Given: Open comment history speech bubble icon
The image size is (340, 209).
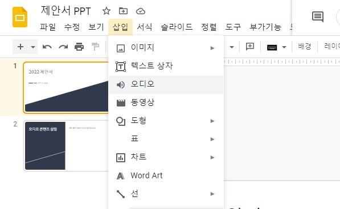Looking at the screenshot, I should [318, 17].
